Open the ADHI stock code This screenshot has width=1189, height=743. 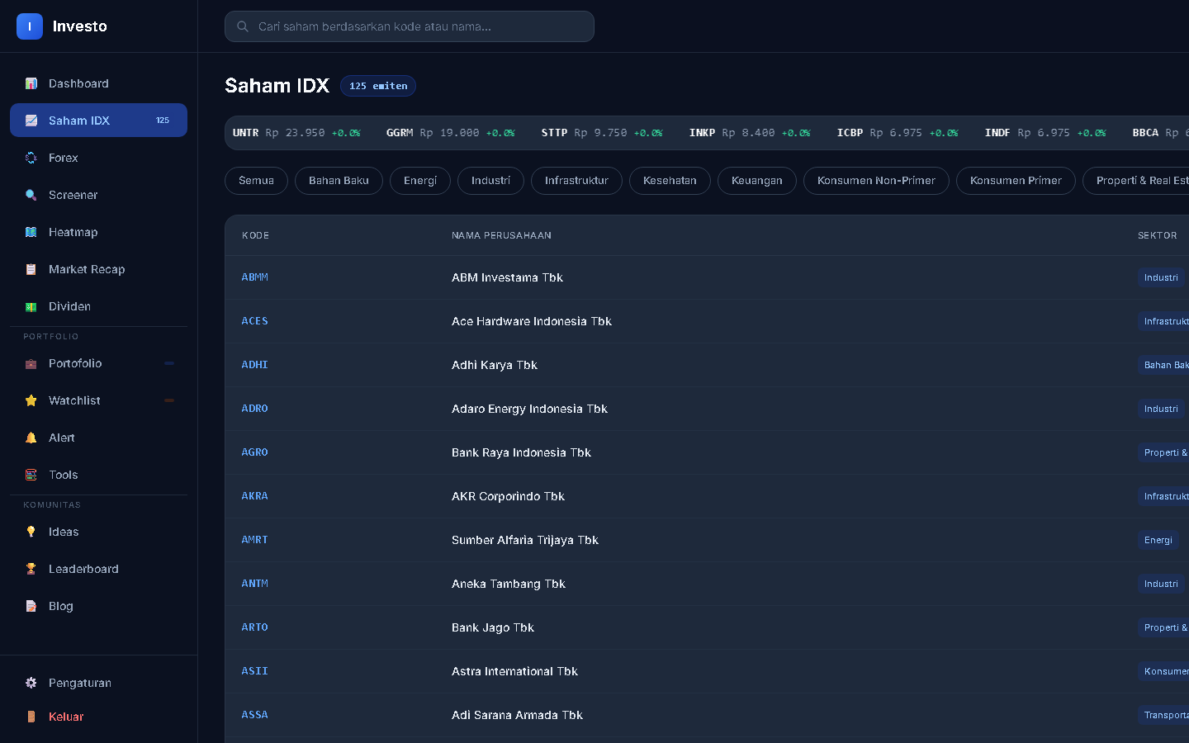pyautogui.click(x=254, y=365)
